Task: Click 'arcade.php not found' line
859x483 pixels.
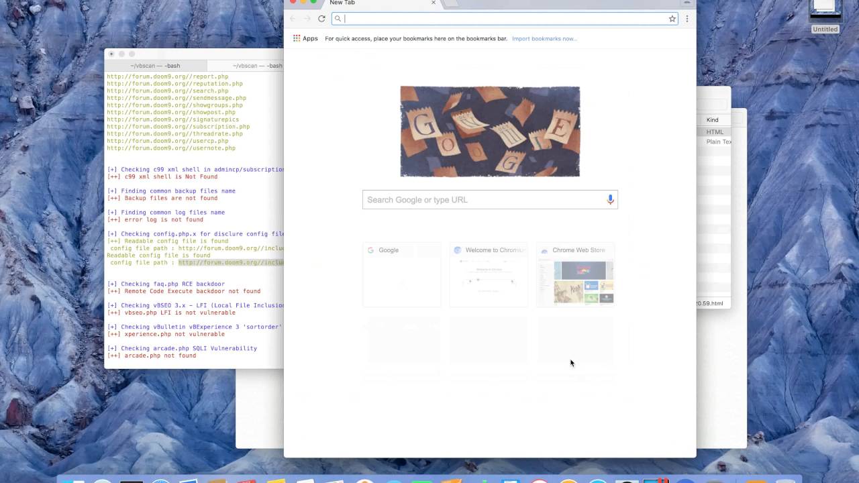Action: pyautogui.click(x=152, y=356)
